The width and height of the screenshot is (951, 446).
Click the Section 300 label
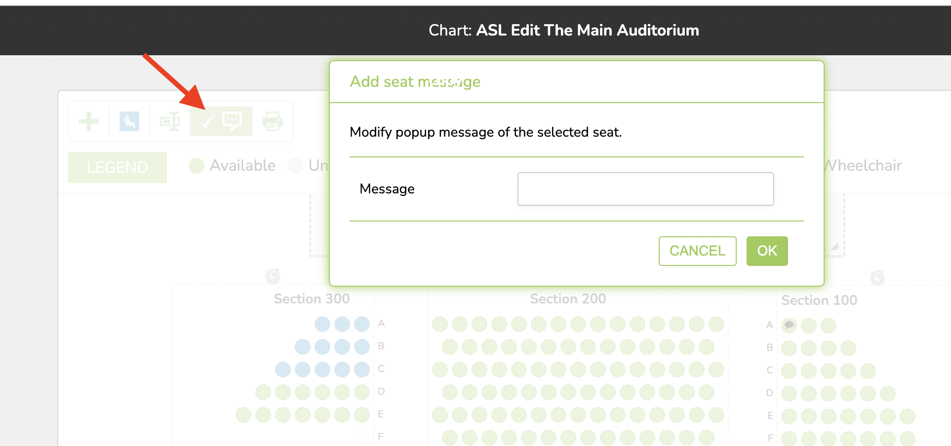(312, 299)
